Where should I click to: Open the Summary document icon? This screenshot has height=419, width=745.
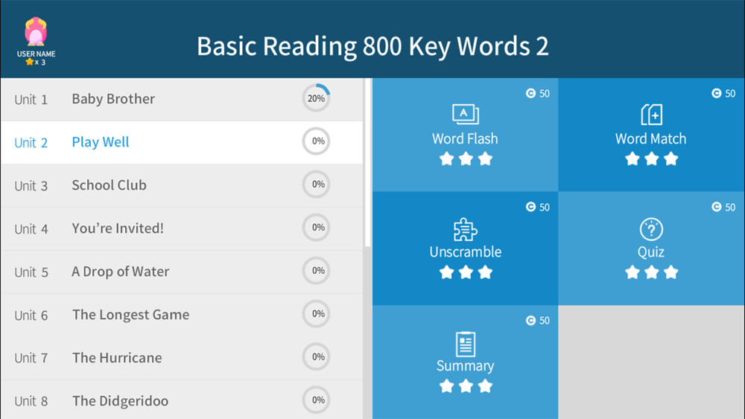coord(465,344)
